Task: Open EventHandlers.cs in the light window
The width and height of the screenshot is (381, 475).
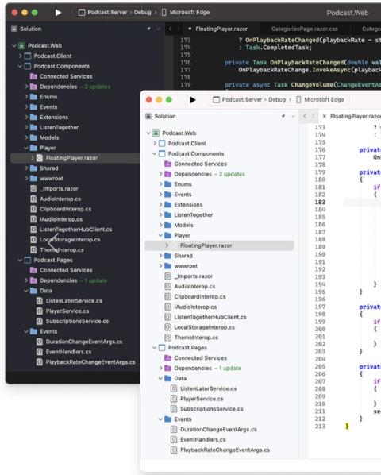Action: click(202, 439)
